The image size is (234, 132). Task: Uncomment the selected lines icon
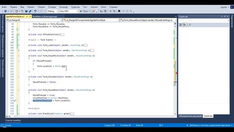(x=114, y=11)
